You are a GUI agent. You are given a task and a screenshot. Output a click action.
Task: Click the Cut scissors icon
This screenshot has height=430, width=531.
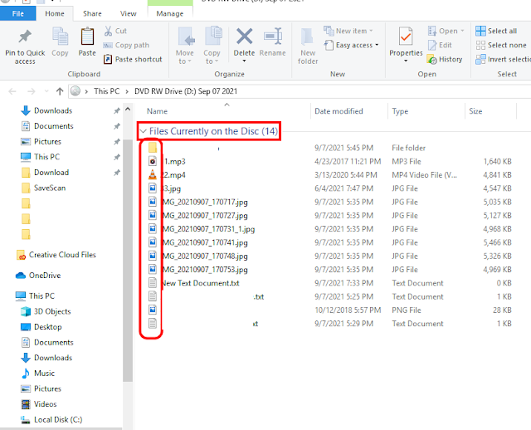tap(108, 31)
